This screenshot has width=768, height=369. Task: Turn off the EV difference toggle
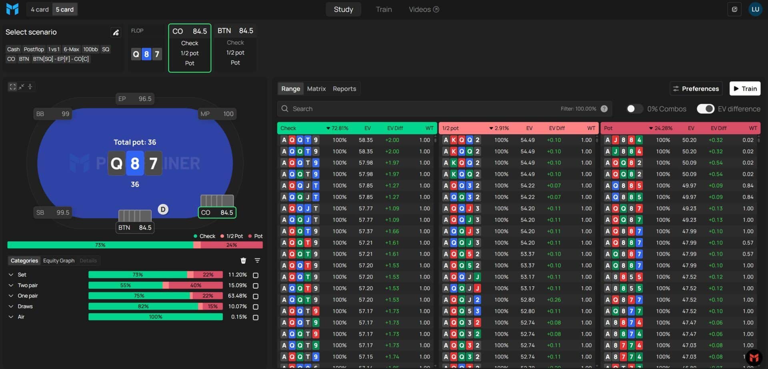pyautogui.click(x=705, y=109)
